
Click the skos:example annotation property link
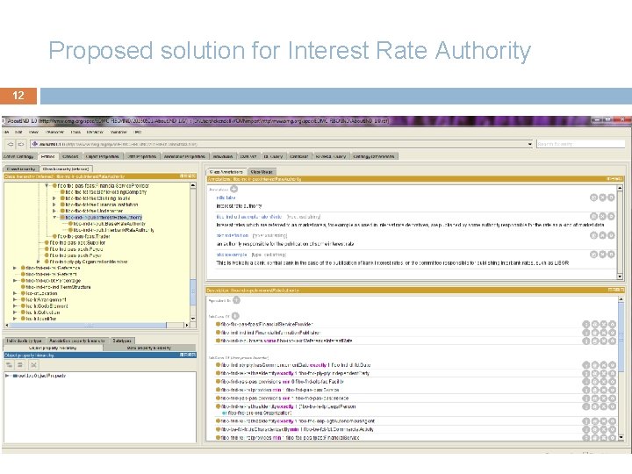(x=232, y=255)
